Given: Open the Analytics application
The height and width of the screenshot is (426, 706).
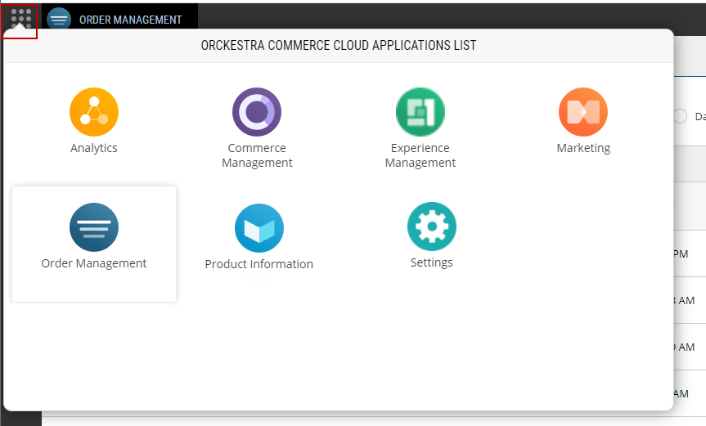Looking at the screenshot, I should 94,122.
